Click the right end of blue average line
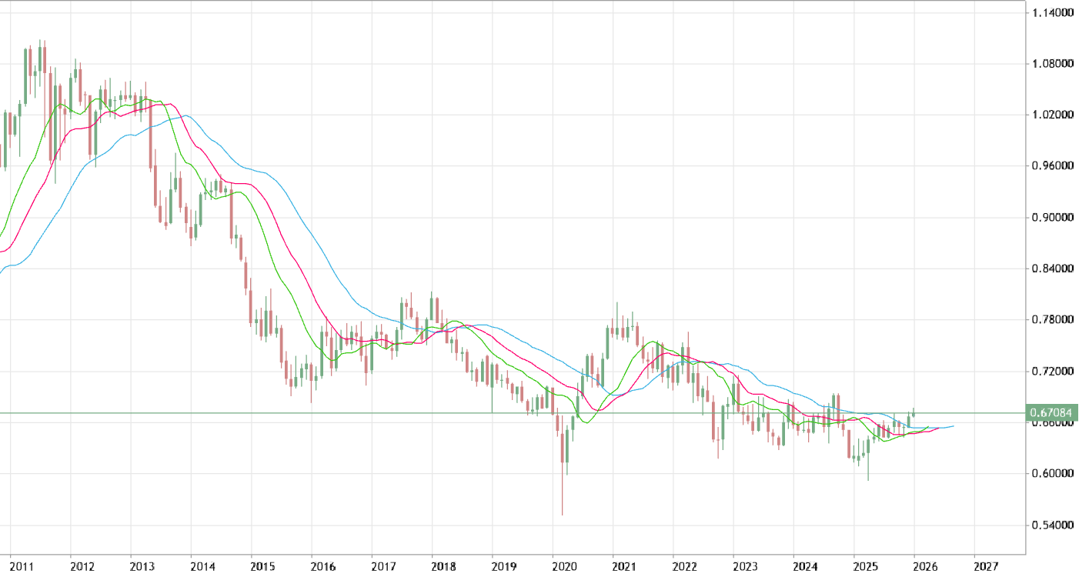1079x577 pixels. click(953, 426)
